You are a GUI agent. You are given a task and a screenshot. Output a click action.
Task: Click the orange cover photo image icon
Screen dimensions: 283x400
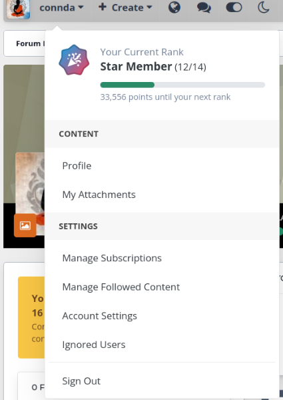[25, 225]
